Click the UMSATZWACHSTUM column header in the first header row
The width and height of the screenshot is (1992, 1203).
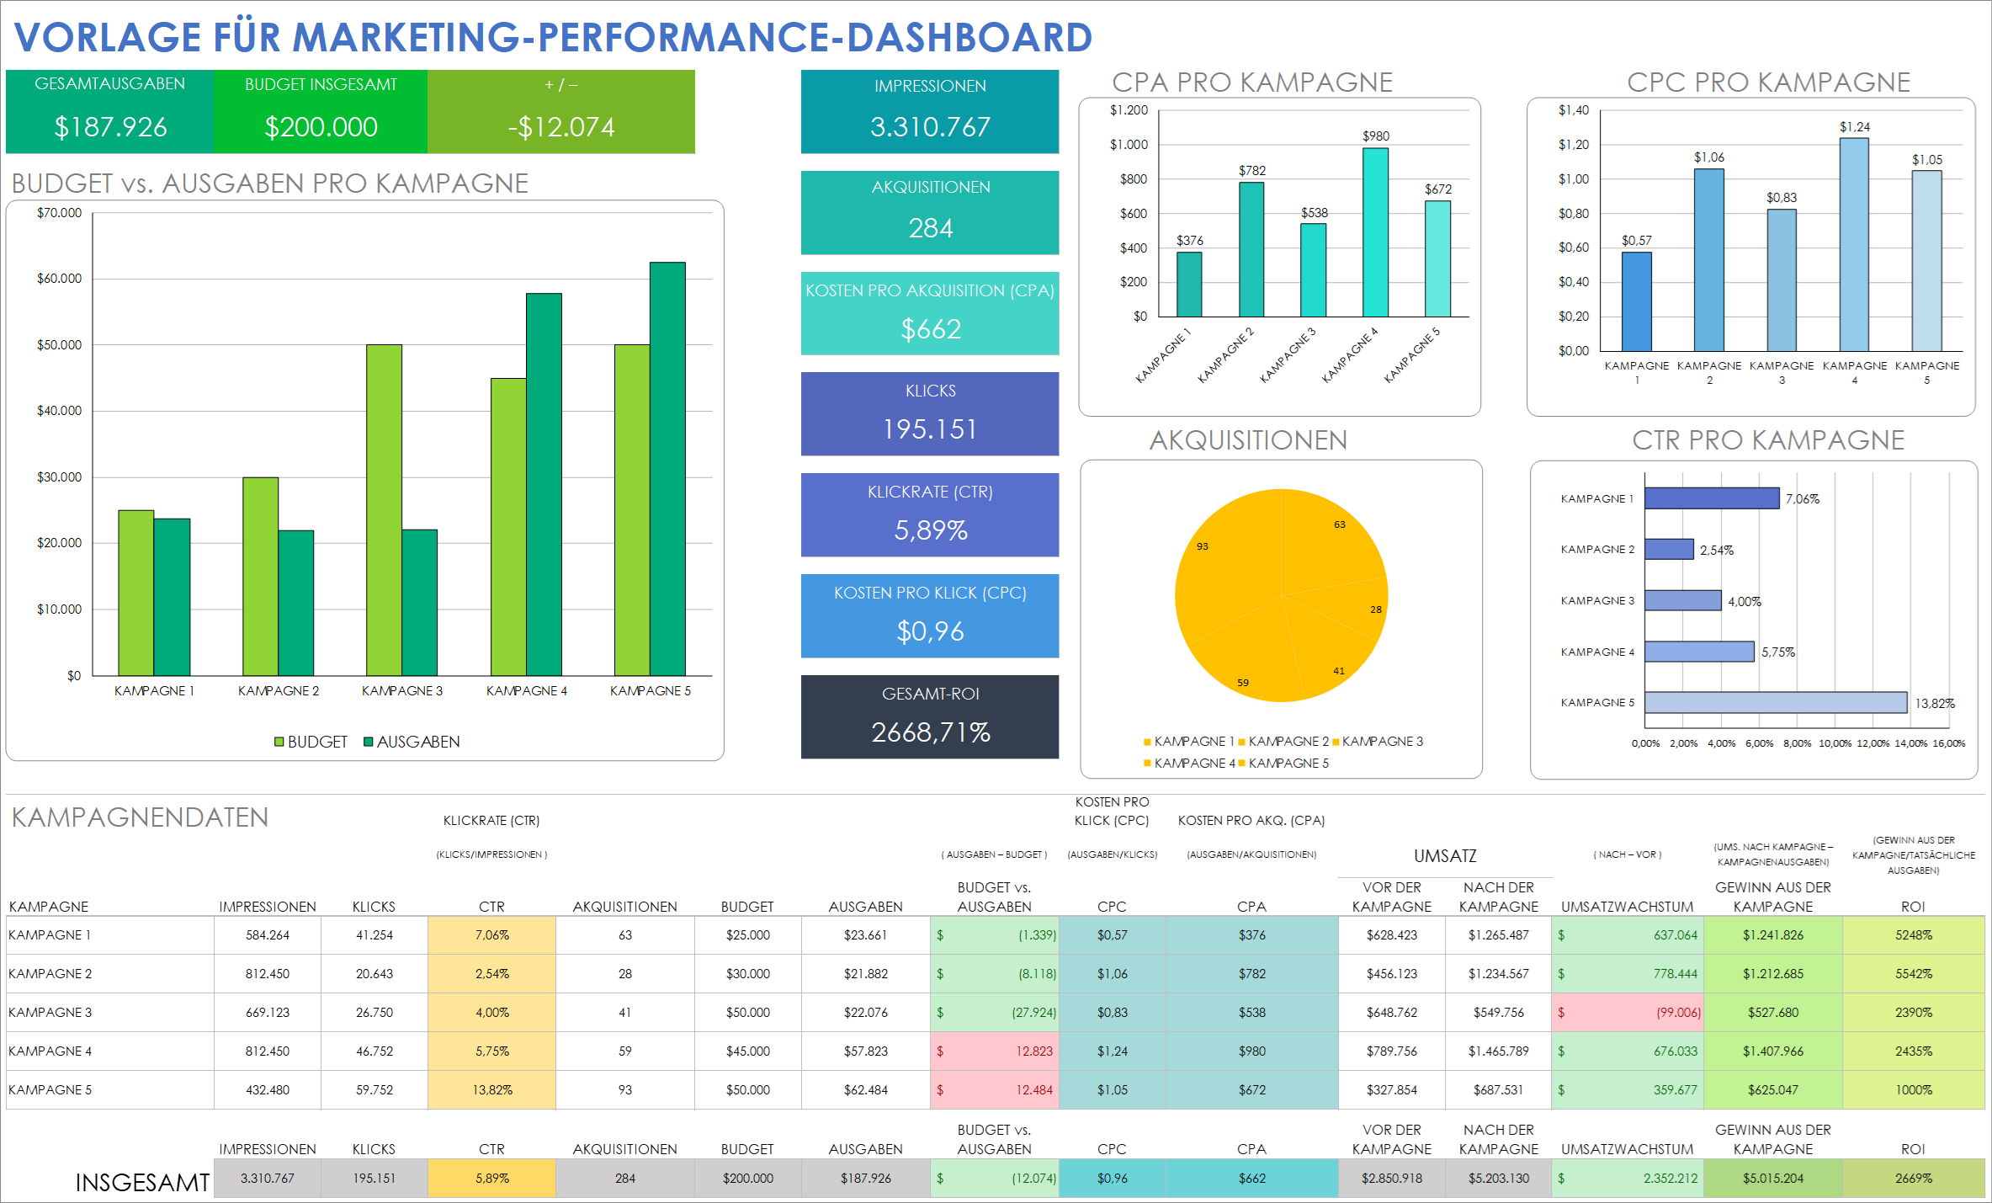[x=1628, y=907]
